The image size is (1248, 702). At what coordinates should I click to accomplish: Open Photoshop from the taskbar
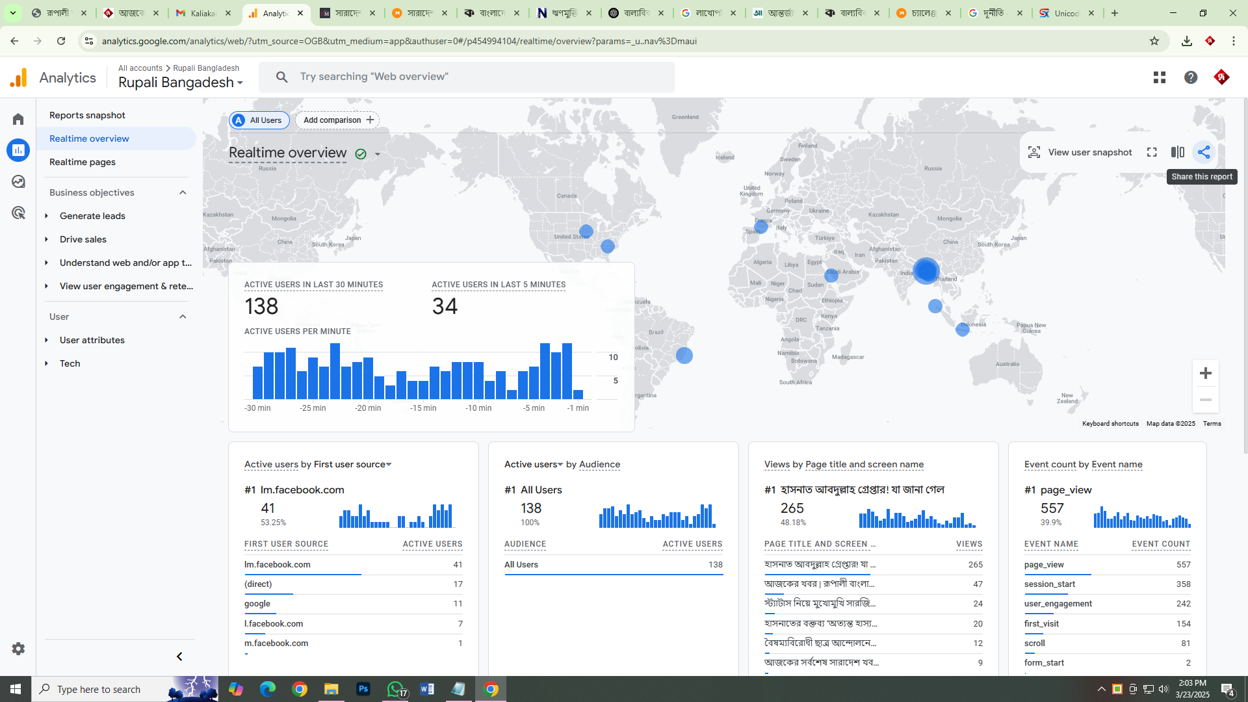(x=363, y=689)
